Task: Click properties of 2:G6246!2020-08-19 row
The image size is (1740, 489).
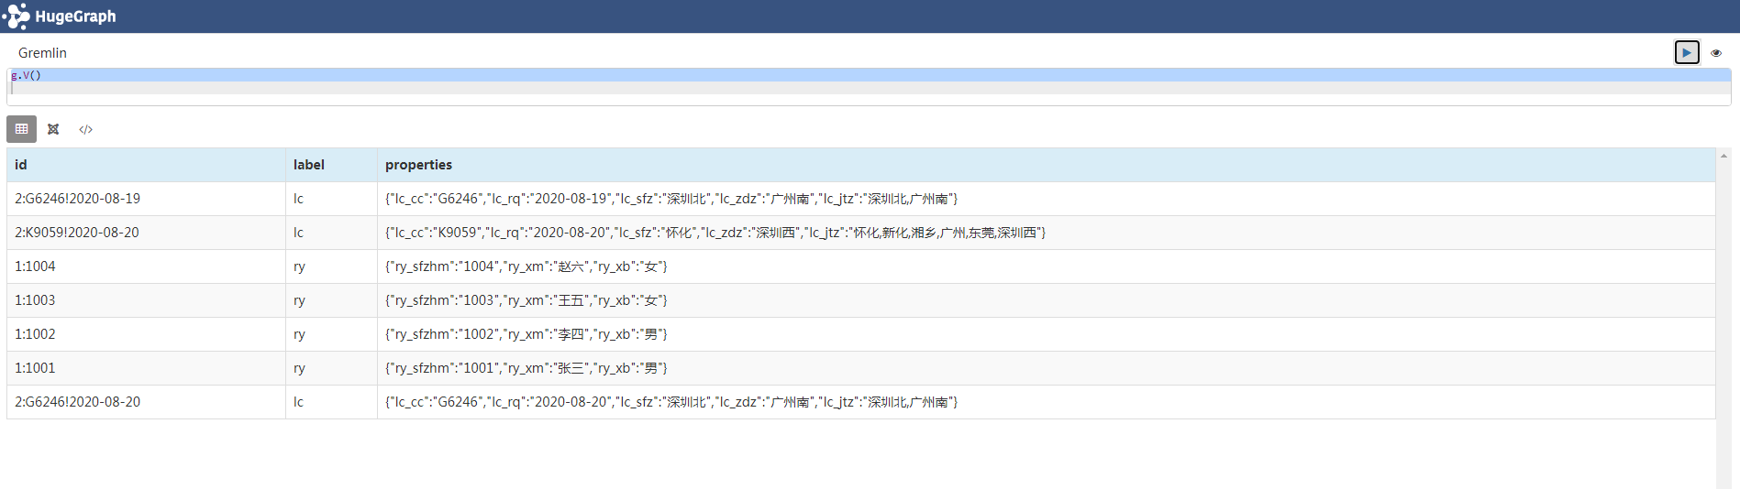Action: pyautogui.click(x=1046, y=199)
